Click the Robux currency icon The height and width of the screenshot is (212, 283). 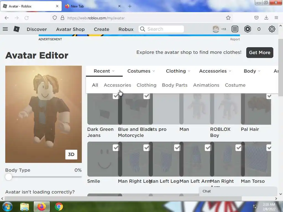[x=247, y=29]
